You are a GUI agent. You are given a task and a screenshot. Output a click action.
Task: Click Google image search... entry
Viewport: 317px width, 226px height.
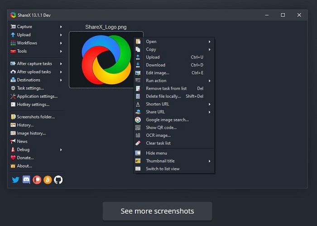(x=174, y=120)
